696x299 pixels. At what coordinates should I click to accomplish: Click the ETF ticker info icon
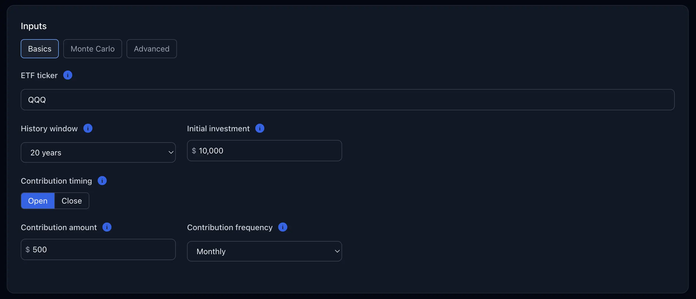pos(68,75)
